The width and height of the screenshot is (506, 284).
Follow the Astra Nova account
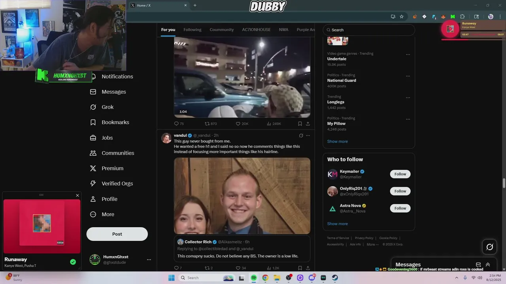pyautogui.click(x=400, y=208)
